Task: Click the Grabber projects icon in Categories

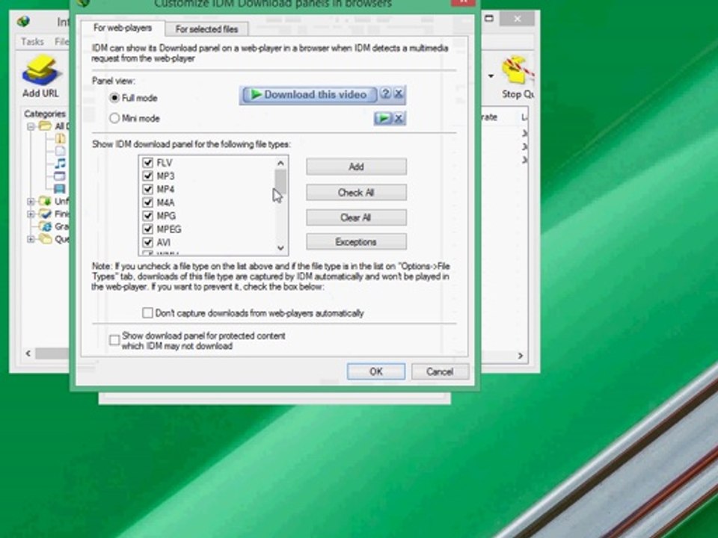Action: click(45, 226)
